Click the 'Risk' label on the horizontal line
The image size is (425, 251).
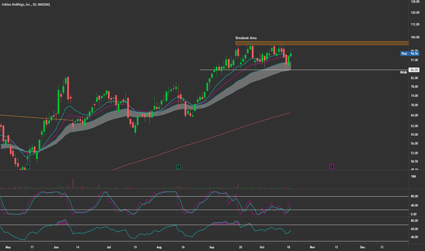point(403,72)
